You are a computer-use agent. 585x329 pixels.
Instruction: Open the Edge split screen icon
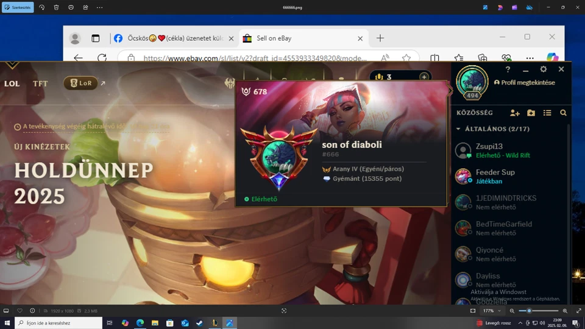tap(434, 58)
